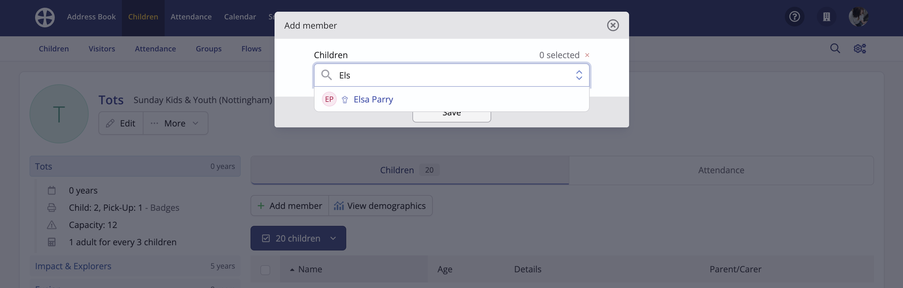Image resolution: width=903 pixels, height=288 pixels.
Task: Open the help question mark icon
Action: pos(794,17)
